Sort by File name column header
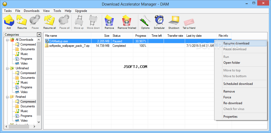This screenshot has height=133, width=271. point(67,36)
